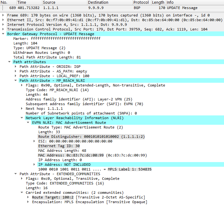Collapse the Border Gateway Protocol section
The image size is (224, 205).
point(3,34)
